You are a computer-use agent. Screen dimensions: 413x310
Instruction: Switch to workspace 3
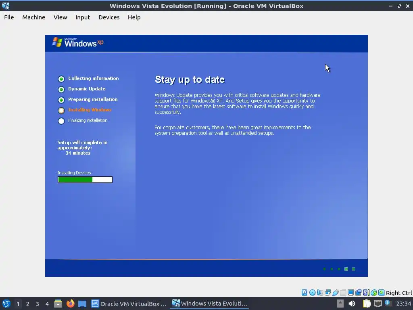38,304
